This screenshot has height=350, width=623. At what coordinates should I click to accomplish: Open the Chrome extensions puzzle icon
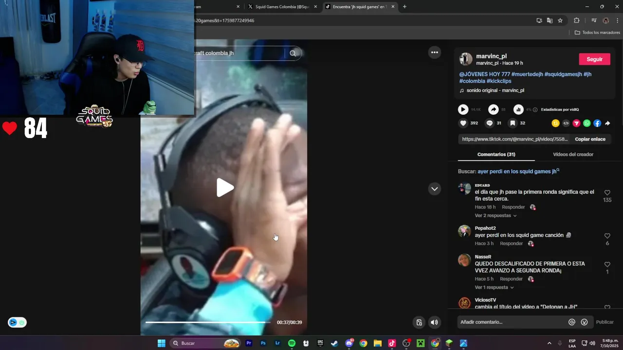tap(577, 20)
